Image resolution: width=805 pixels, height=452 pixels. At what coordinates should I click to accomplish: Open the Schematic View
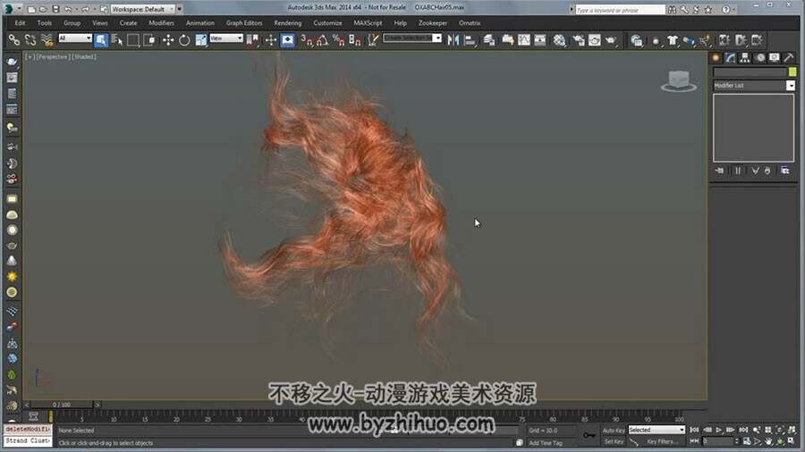(x=540, y=40)
